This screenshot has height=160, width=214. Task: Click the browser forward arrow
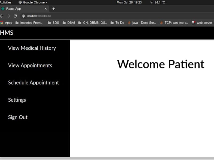[x=9, y=16]
